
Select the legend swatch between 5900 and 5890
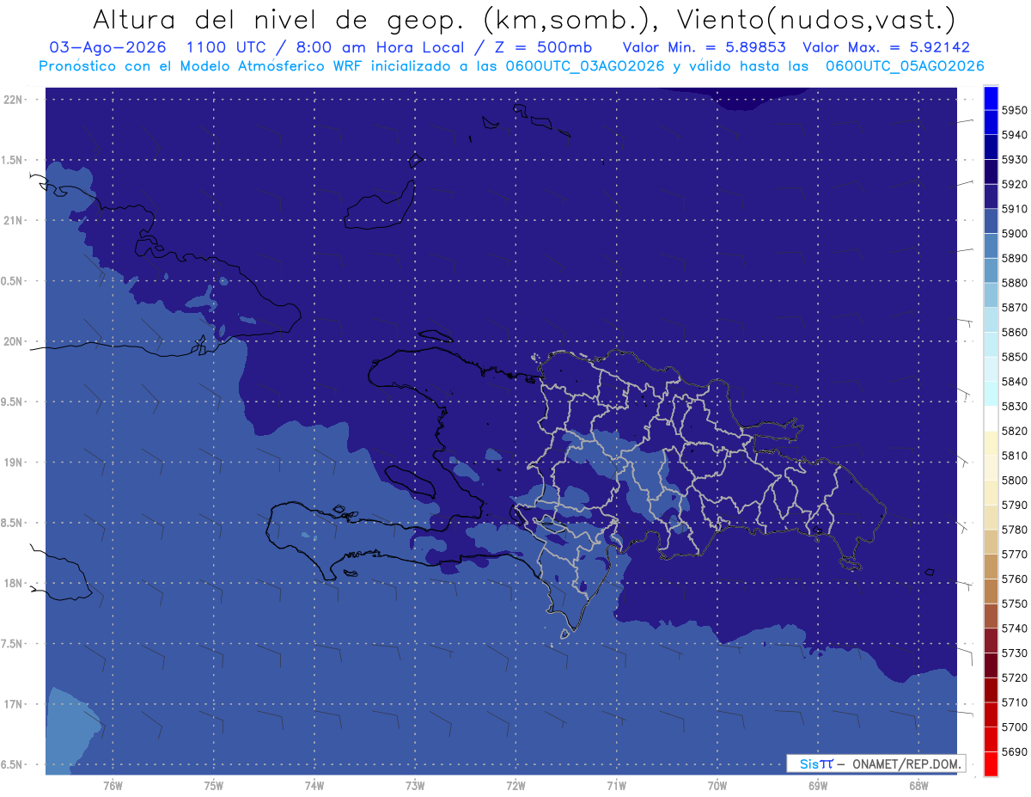[991, 247]
